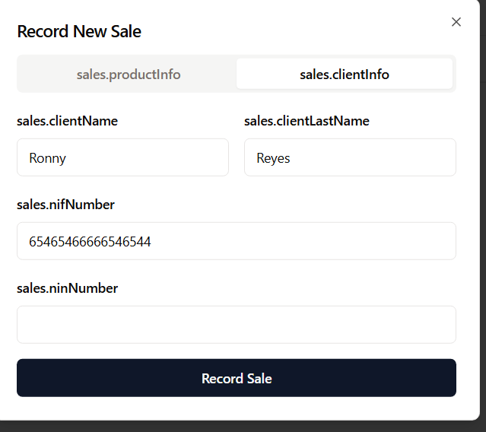Place cursor on the Reyes text
Screen dimensions: 486x432
pos(273,158)
